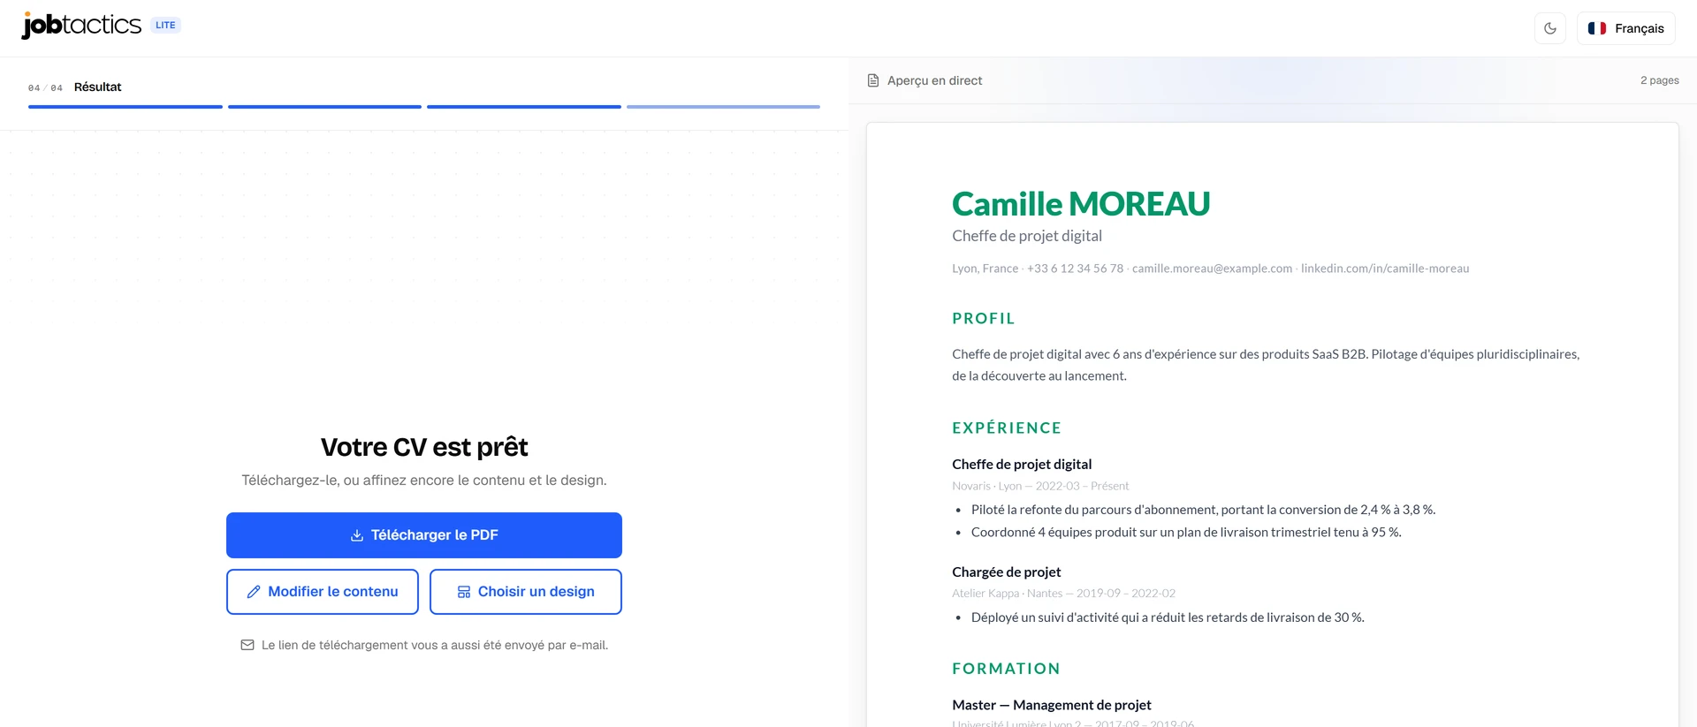The image size is (1697, 727).
Task: Select the third progress step bar
Action: [524, 107]
